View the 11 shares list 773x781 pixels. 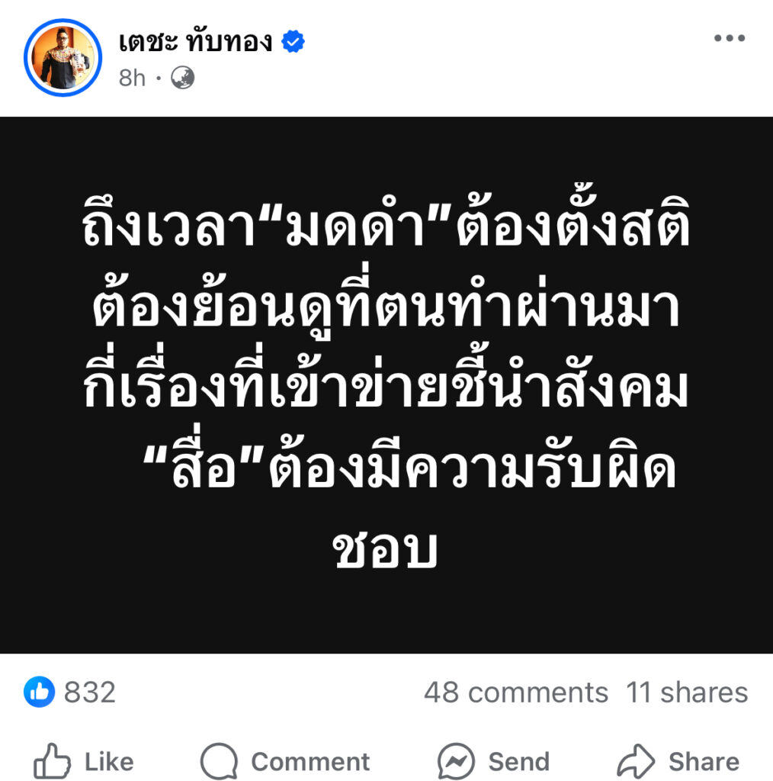[687, 693]
